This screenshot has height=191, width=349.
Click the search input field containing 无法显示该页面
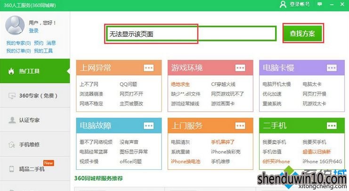191,34
